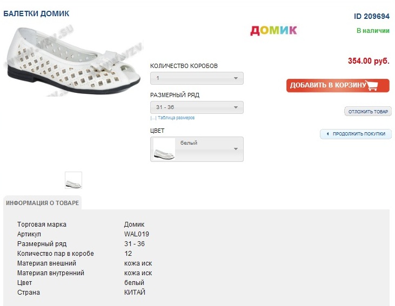Click the large white ballet shoe photo

[x=70, y=60]
